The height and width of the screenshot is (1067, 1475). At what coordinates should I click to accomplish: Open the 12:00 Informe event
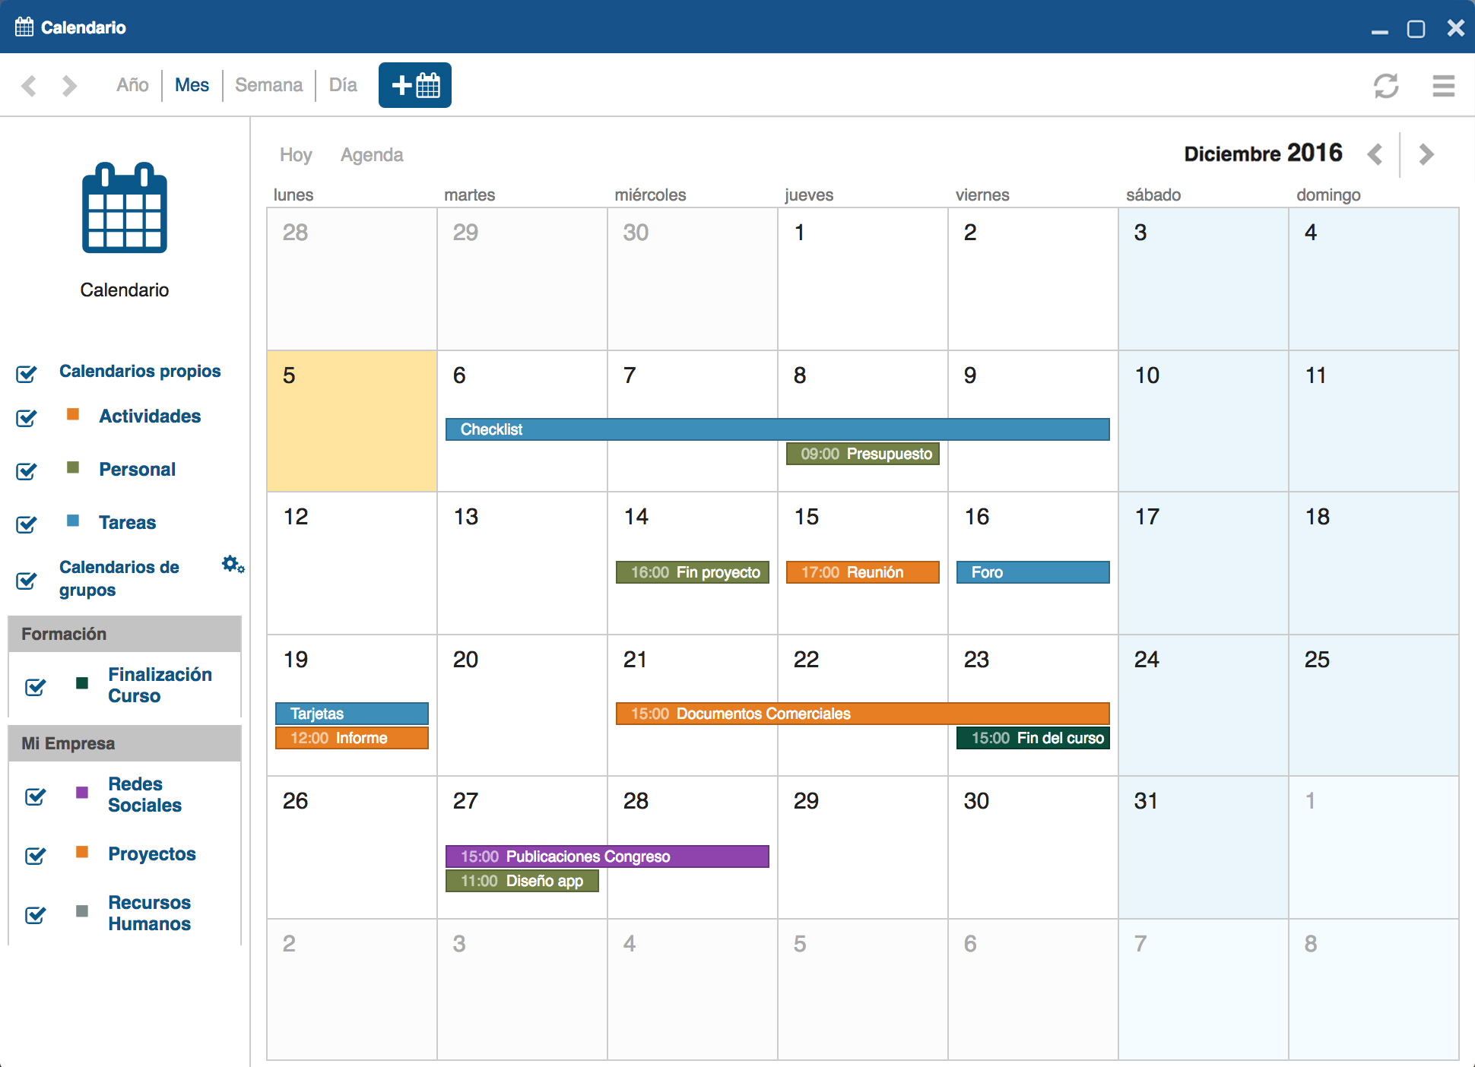pyautogui.click(x=351, y=738)
